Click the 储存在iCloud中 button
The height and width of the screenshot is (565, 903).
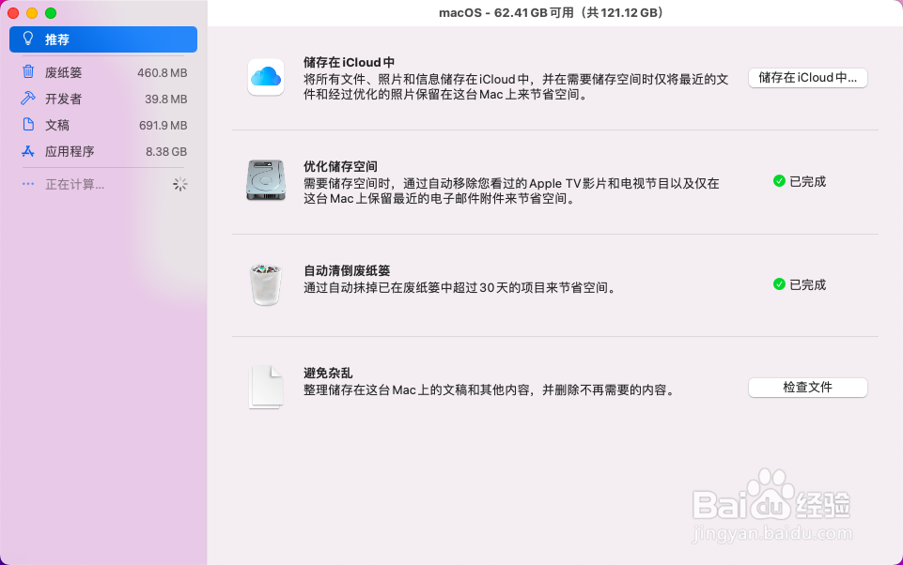click(x=807, y=78)
